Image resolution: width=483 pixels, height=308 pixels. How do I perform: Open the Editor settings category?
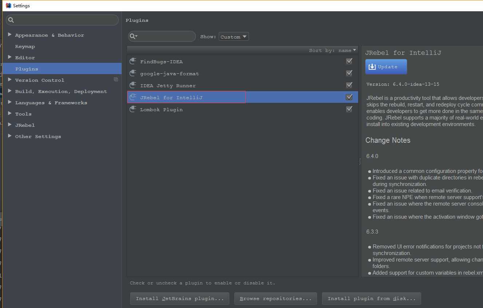click(25, 58)
